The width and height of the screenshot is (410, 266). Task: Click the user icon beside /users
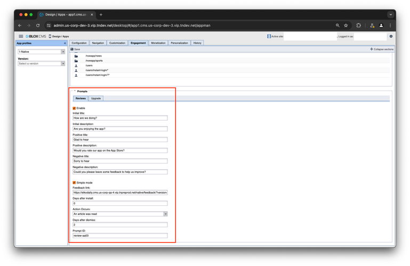[76, 65]
